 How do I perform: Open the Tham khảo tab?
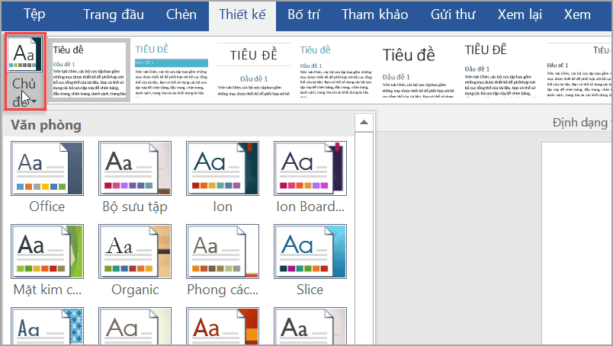click(x=374, y=14)
